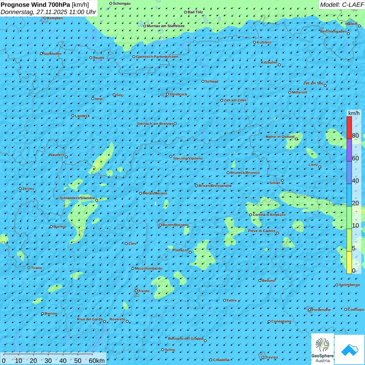This screenshot has height=365, width=365.
Task: Click the Trento city marker
Action: (136, 291)
